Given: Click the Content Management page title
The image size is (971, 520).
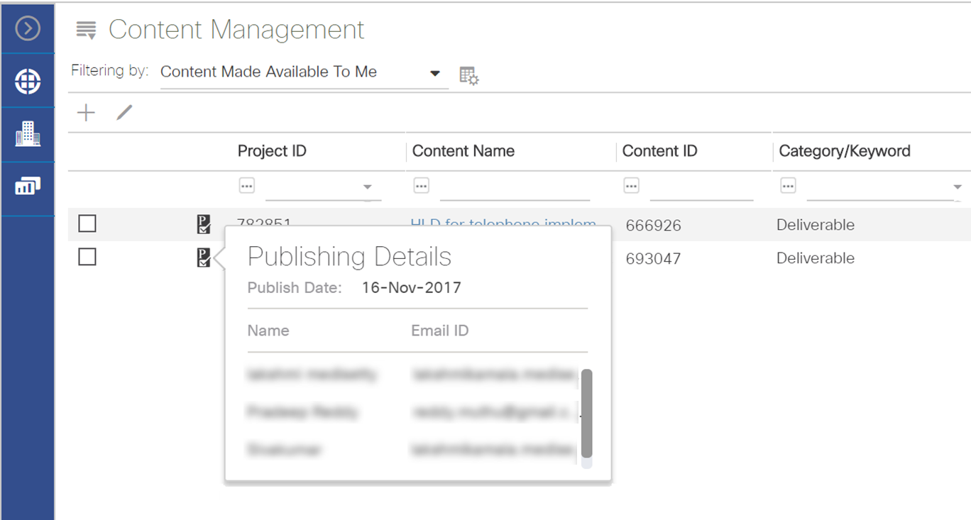Looking at the screenshot, I should point(236,30).
